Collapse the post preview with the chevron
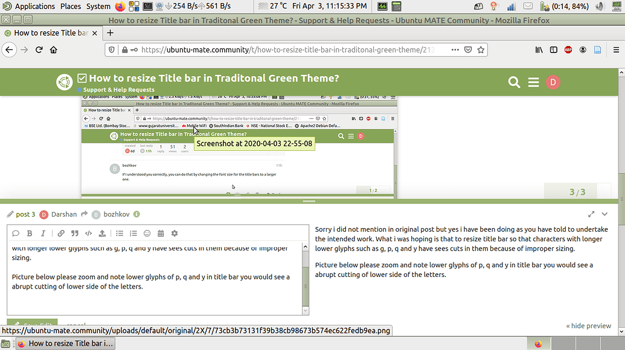Image resolution: width=625 pixels, height=350 pixels. pyautogui.click(x=604, y=214)
